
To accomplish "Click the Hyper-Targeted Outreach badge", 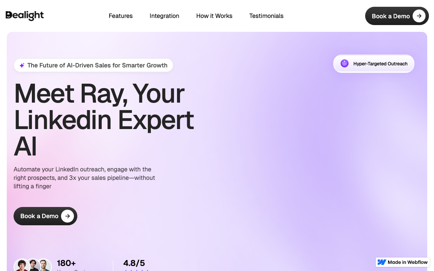I will (374, 64).
